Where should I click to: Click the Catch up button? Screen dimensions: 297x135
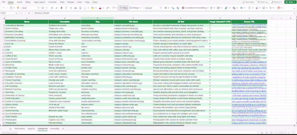[x=262, y=2]
